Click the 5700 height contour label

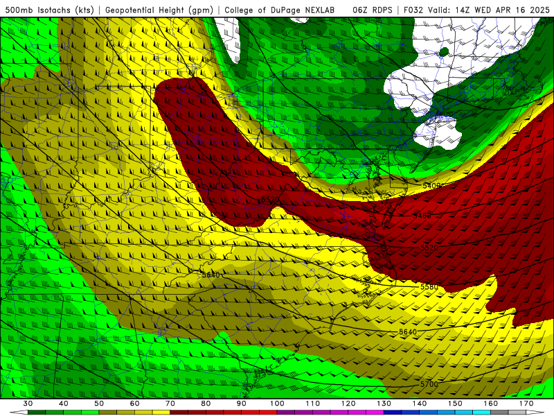429,384
